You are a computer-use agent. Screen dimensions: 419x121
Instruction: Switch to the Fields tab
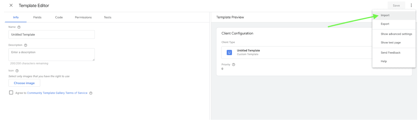tap(37, 17)
